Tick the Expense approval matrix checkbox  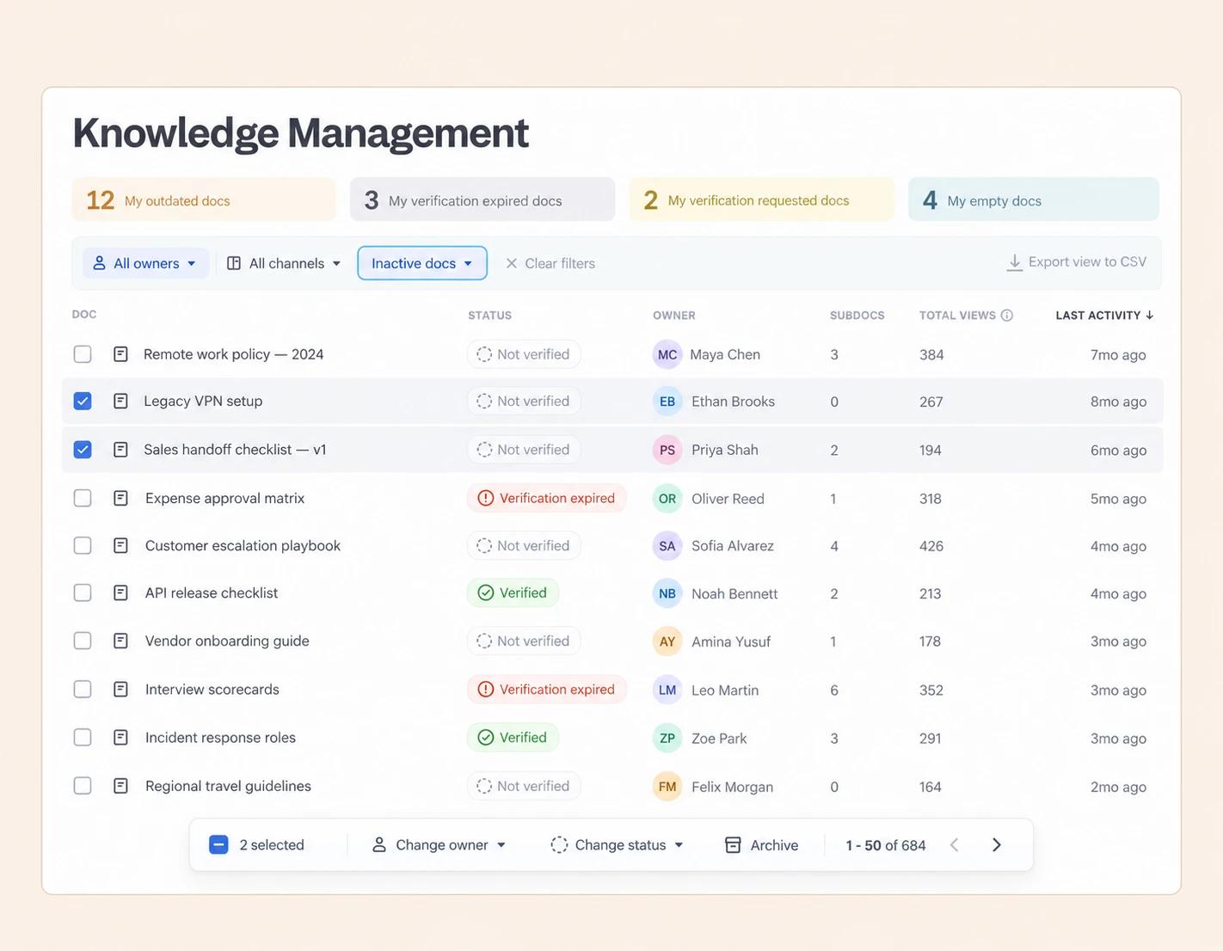click(x=83, y=498)
